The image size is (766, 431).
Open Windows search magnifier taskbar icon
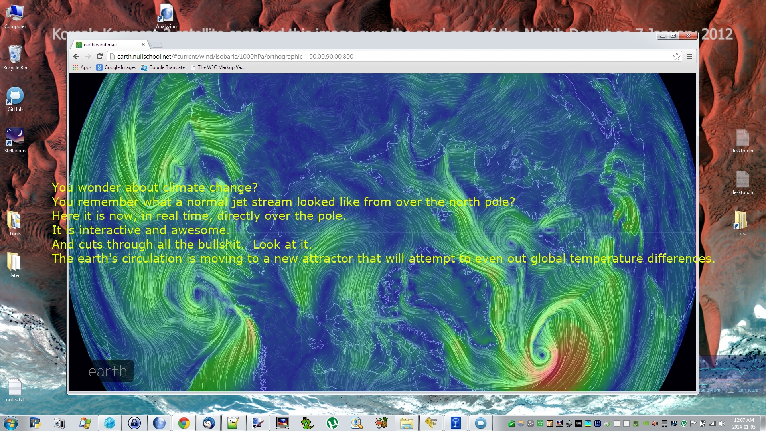[x=85, y=423]
